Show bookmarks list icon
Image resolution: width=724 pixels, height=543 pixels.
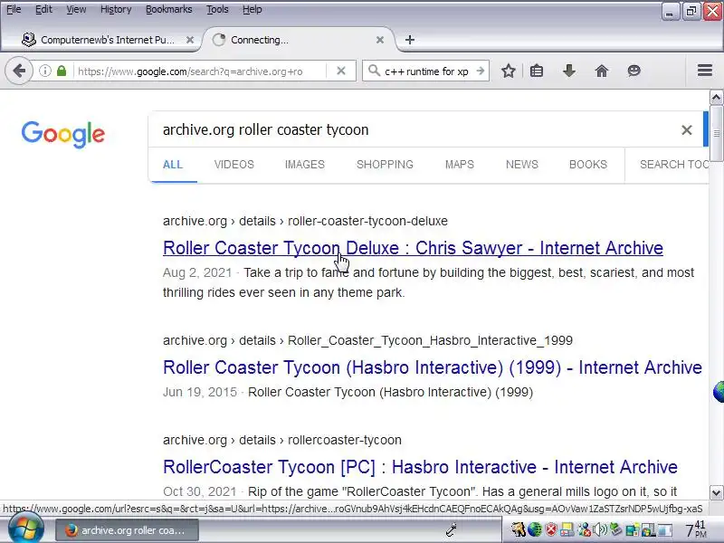pos(537,71)
